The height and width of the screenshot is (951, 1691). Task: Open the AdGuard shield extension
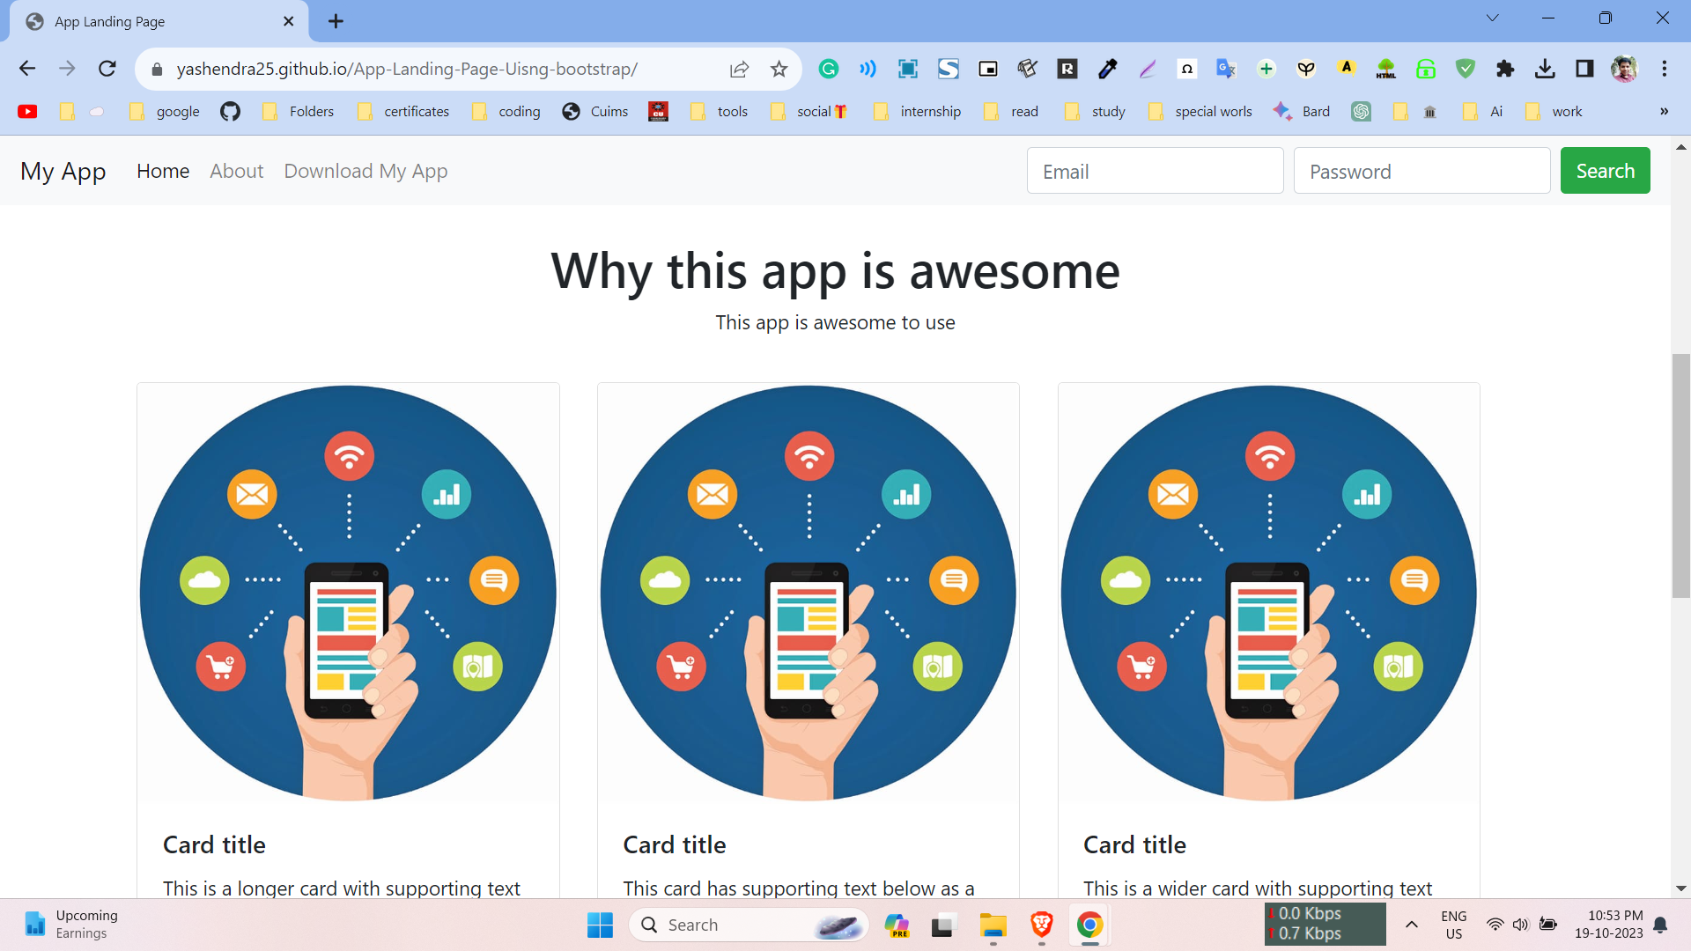[1465, 68]
